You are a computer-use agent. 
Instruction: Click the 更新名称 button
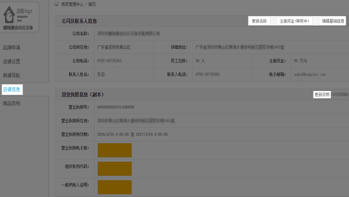pyautogui.click(x=259, y=21)
